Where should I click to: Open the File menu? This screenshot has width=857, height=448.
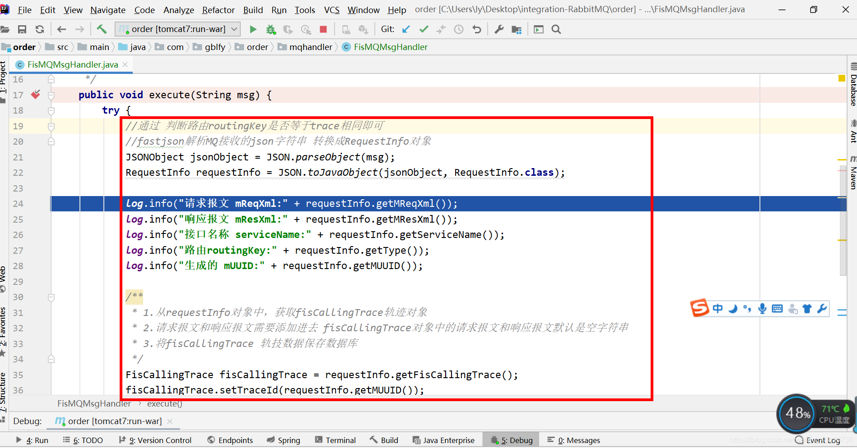[x=24, y=10]
